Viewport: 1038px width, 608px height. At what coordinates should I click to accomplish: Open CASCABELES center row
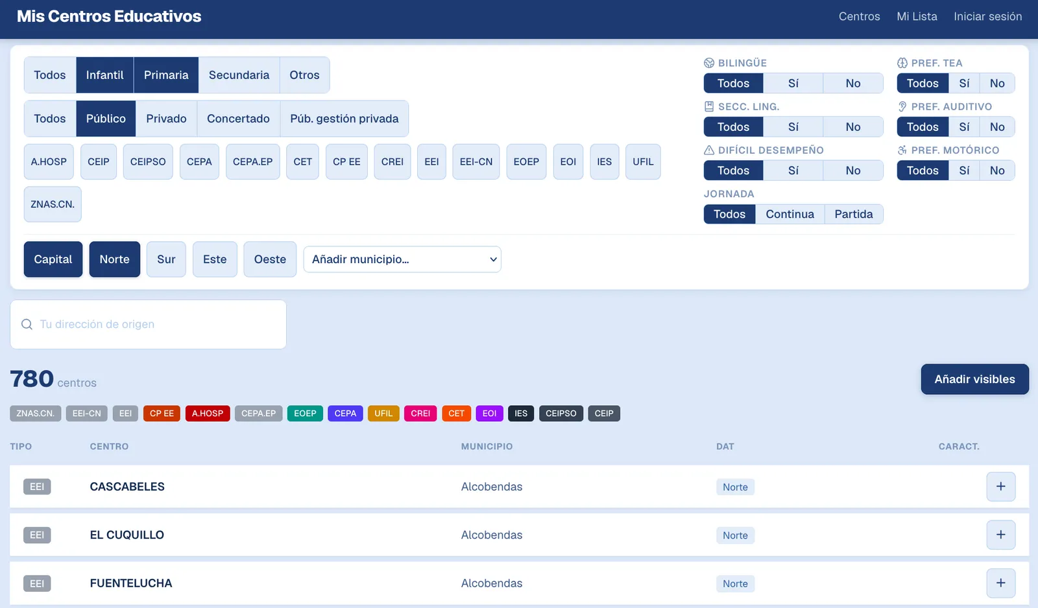pyautogui.click(x=519, y=487)
